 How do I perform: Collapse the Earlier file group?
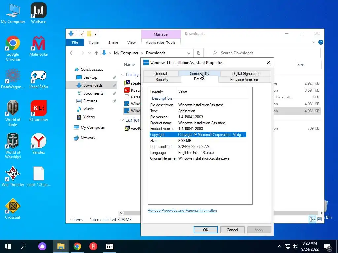coord(122,120)
